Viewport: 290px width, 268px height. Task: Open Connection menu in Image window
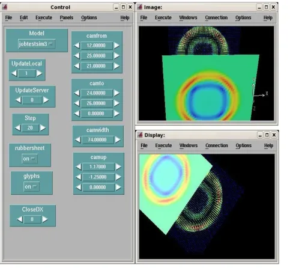click(216, 17)
